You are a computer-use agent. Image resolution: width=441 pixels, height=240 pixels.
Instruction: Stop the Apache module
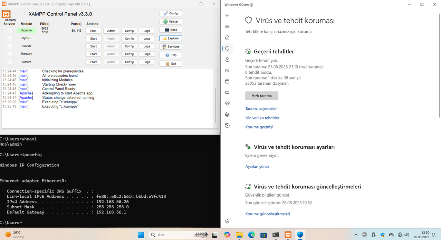[x=93, y=31]
